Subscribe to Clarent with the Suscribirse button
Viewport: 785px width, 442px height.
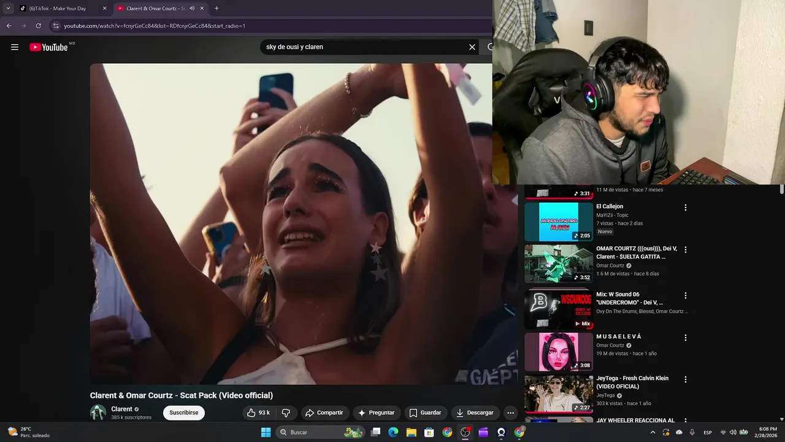coord(184,413)
